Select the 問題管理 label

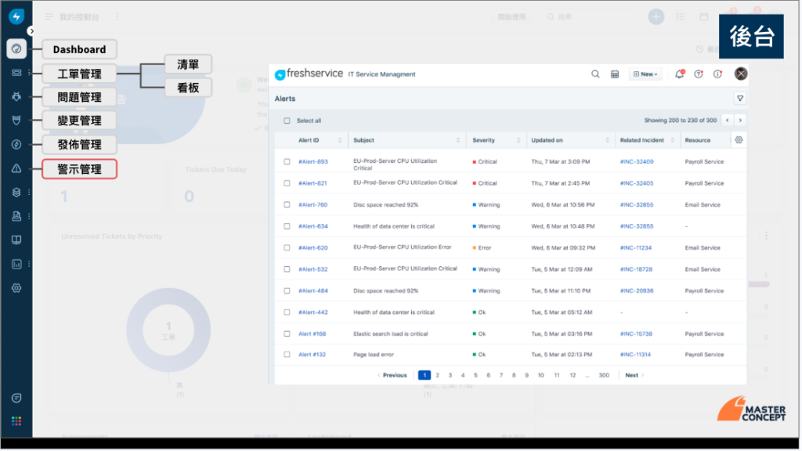click(x=79, y=98)
